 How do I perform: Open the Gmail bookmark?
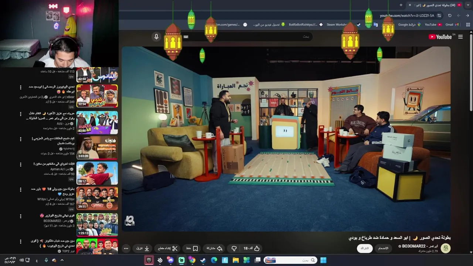(x=452, y=24)
